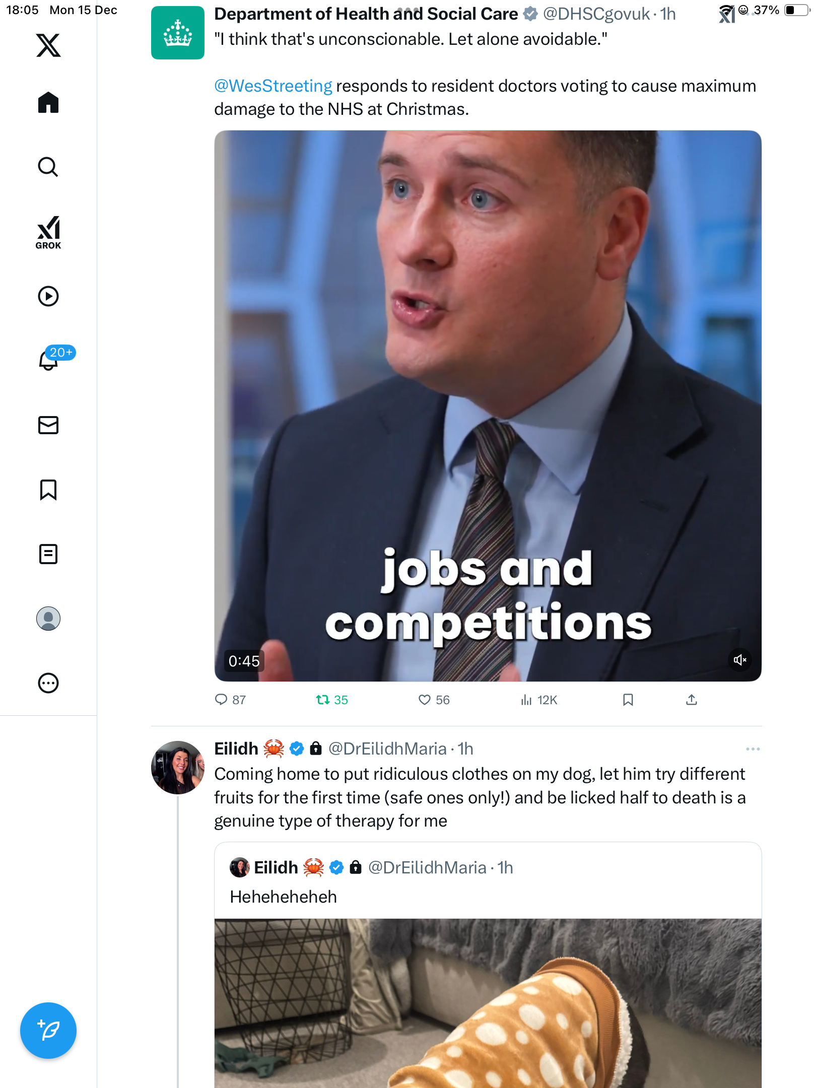
Task: Open the Lists icon in sidebar
Action: pos(48,554)
